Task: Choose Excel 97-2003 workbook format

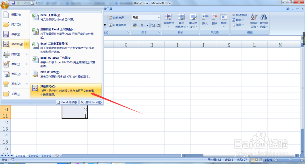Action: tap(66, 62)
